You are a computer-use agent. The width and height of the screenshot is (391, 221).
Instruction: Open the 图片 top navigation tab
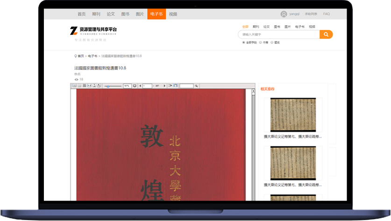tap(140, 14)
